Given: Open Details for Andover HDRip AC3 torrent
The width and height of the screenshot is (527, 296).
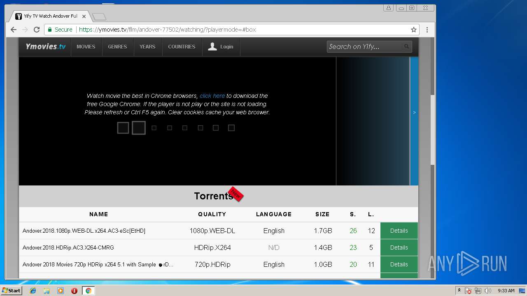Looking at the screenshot, I should pyautogui.click(x=399, y=247).
